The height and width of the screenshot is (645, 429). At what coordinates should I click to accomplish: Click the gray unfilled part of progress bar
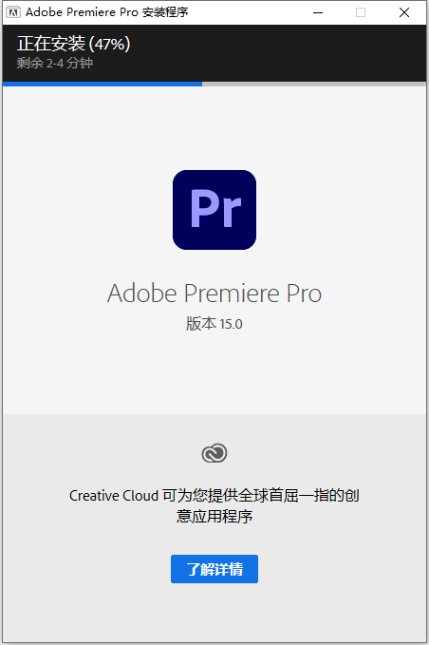coord(314,84)
